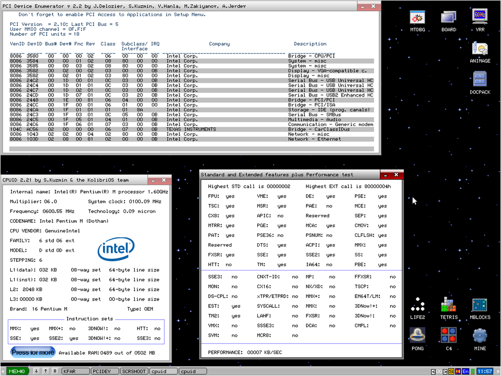Open the MBLOCKS game icon
This screenshot has width=501, height=376.
coord(479,306)
